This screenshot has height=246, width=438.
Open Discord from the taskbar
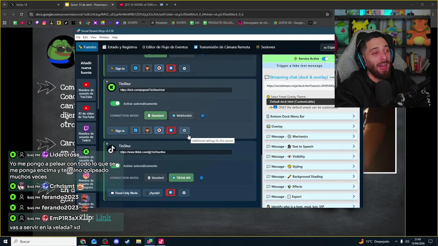tap(116, 242)
